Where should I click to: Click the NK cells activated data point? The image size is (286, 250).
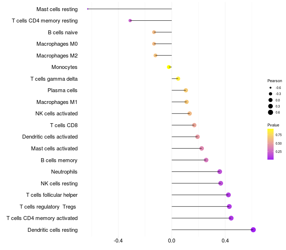coord(189,114)
